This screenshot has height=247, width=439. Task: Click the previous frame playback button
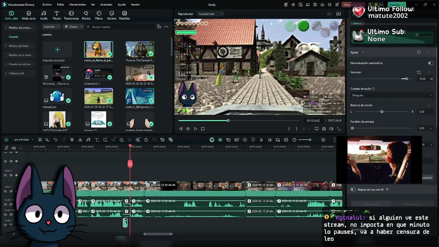pyautogui.click(x=181, y=129)
